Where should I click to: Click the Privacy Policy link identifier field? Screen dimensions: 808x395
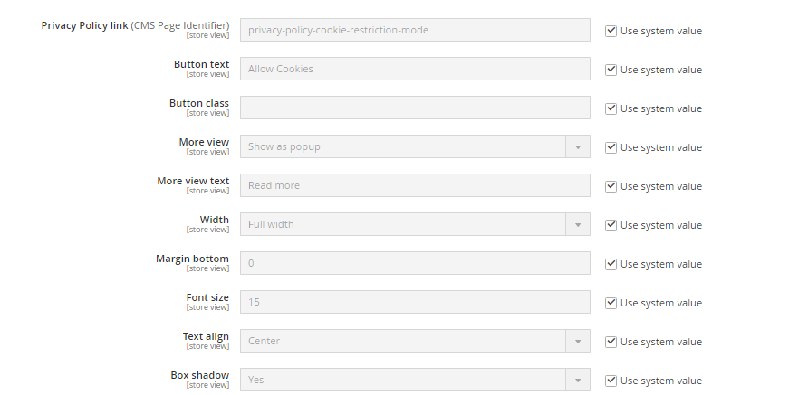415,30
